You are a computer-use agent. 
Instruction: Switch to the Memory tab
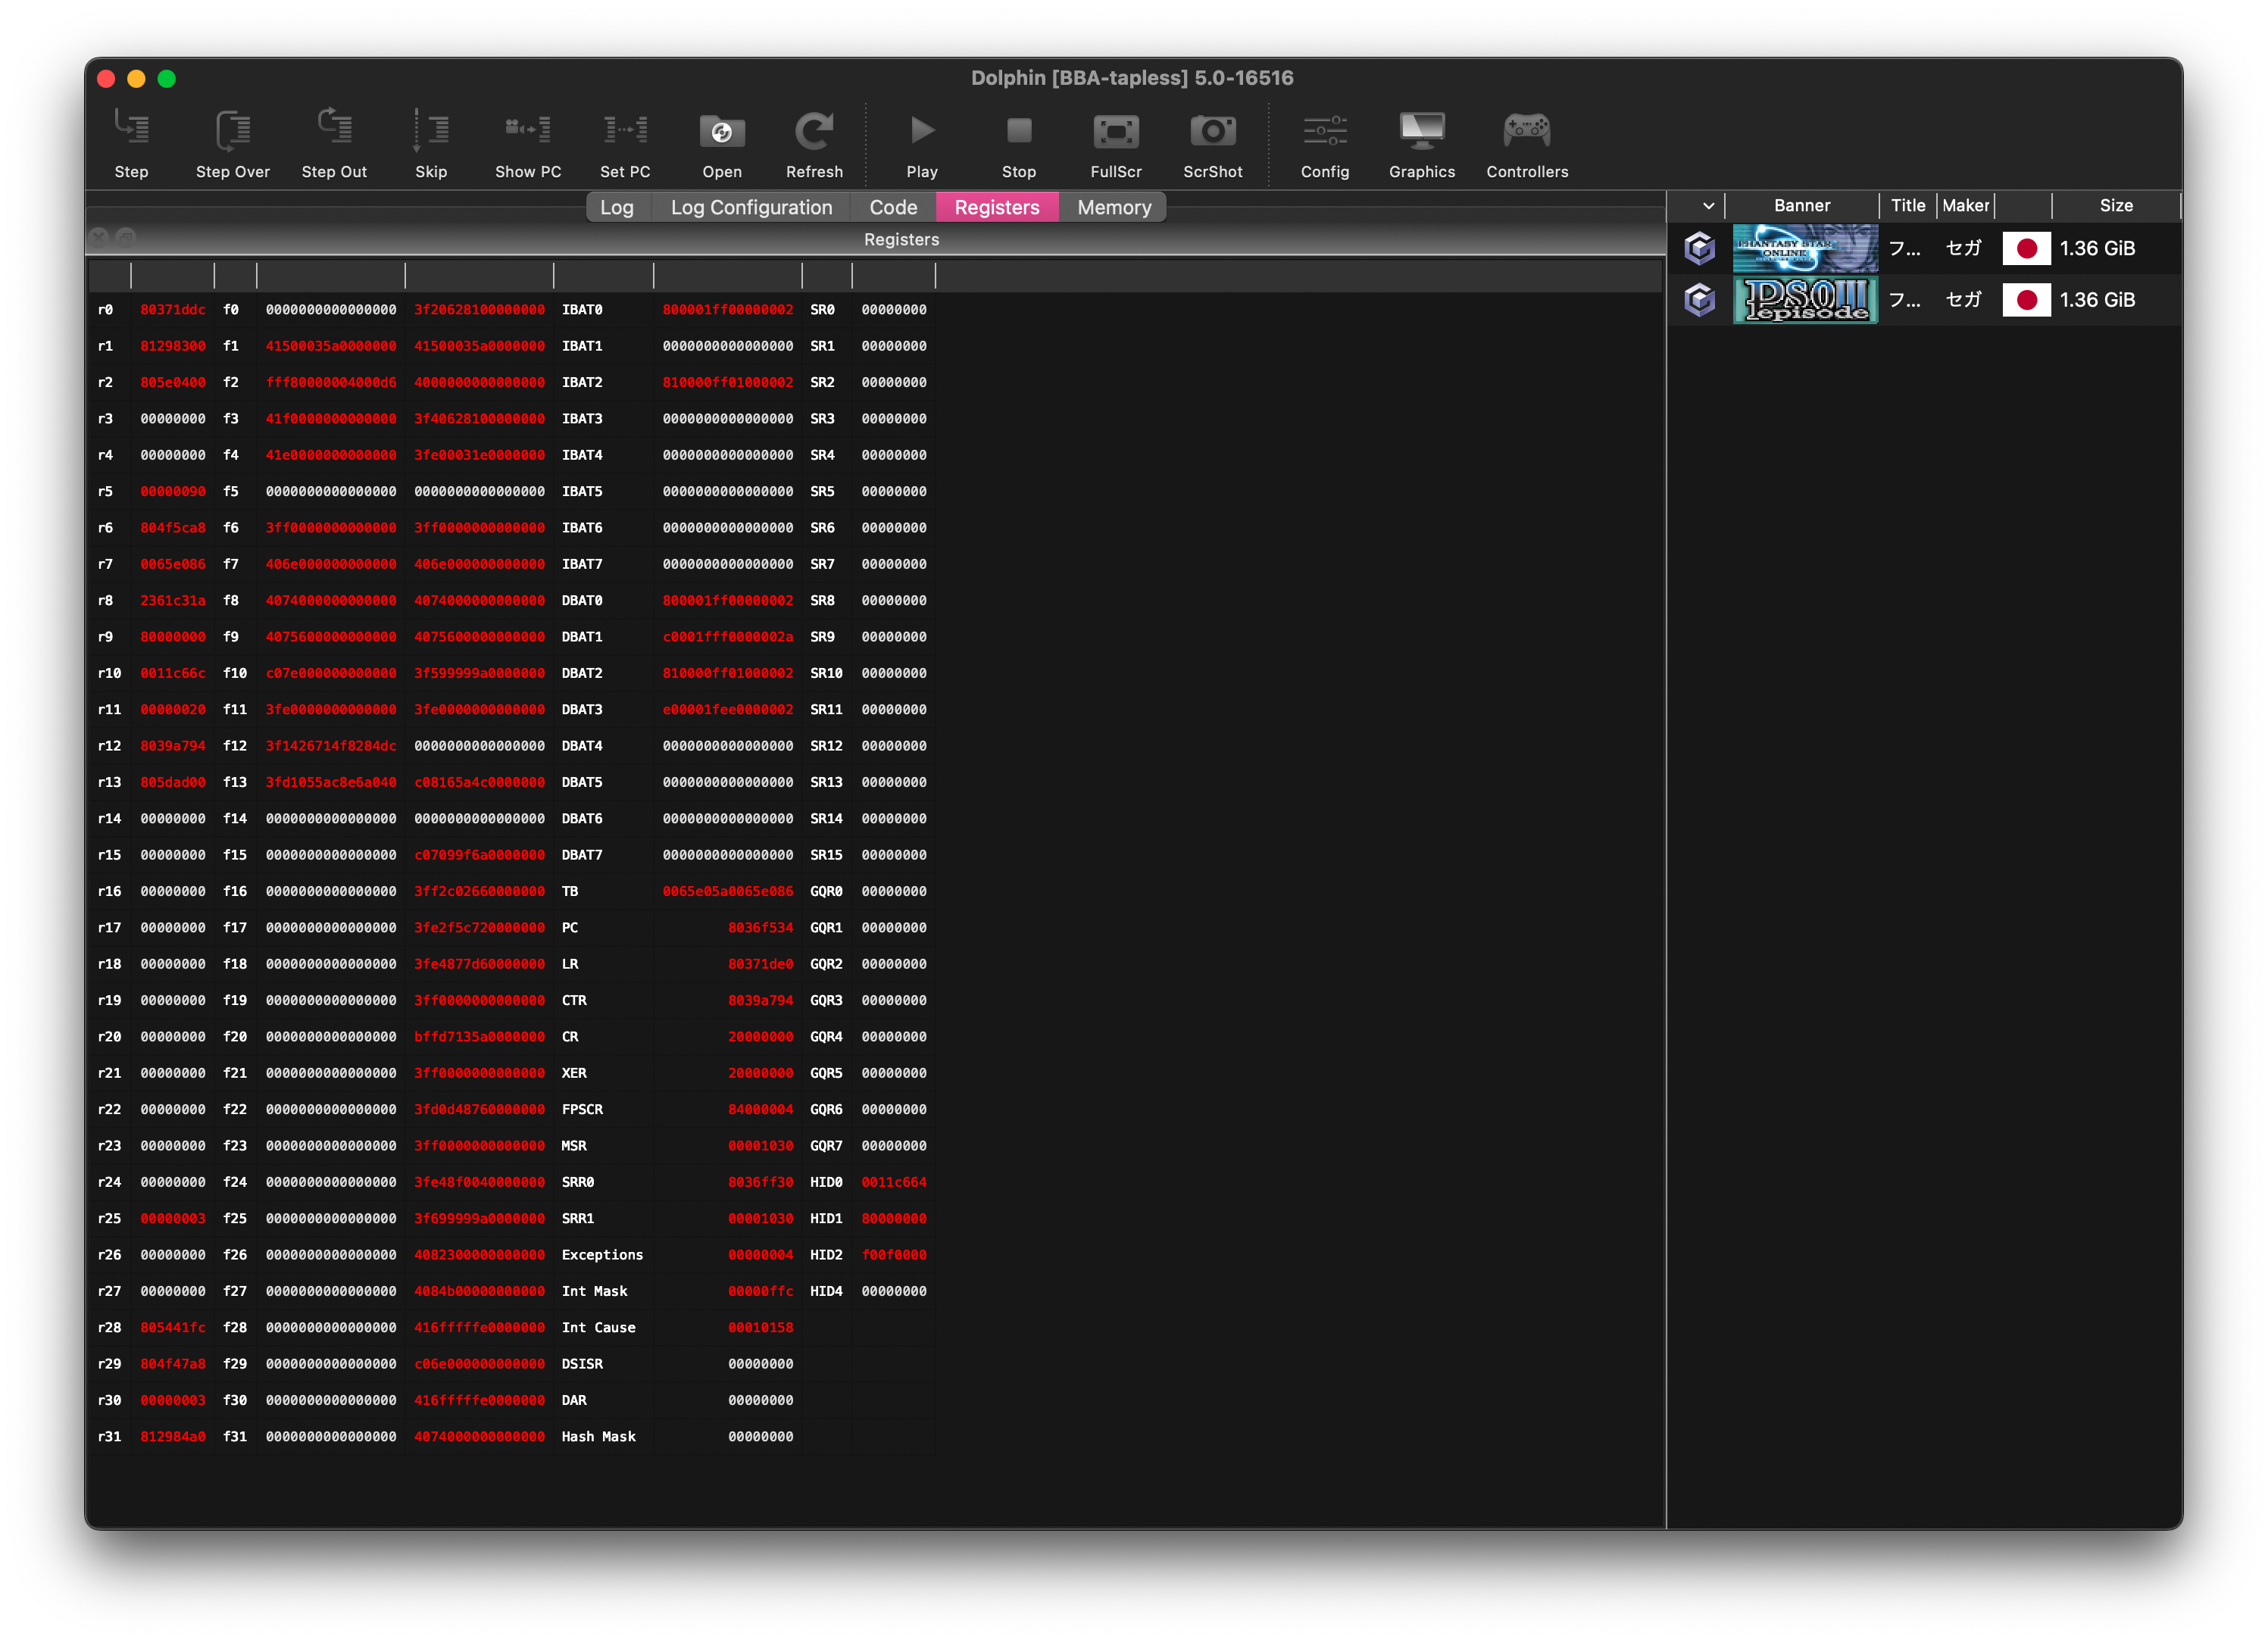click(x=1113, y=207)
